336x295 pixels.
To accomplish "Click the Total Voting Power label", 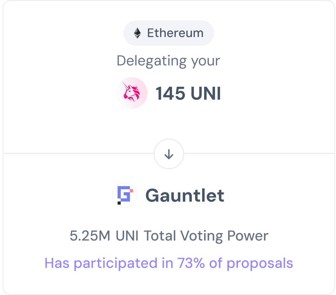I will point(206,236).
